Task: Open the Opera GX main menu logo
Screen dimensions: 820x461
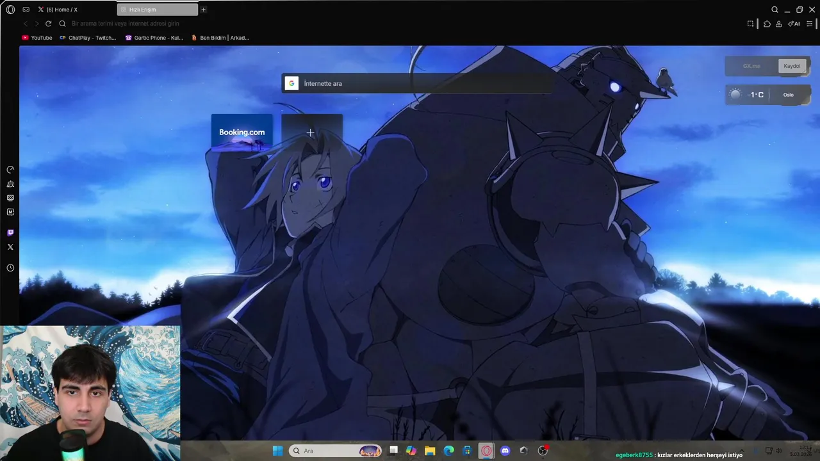Action: [x=10, y=10]
